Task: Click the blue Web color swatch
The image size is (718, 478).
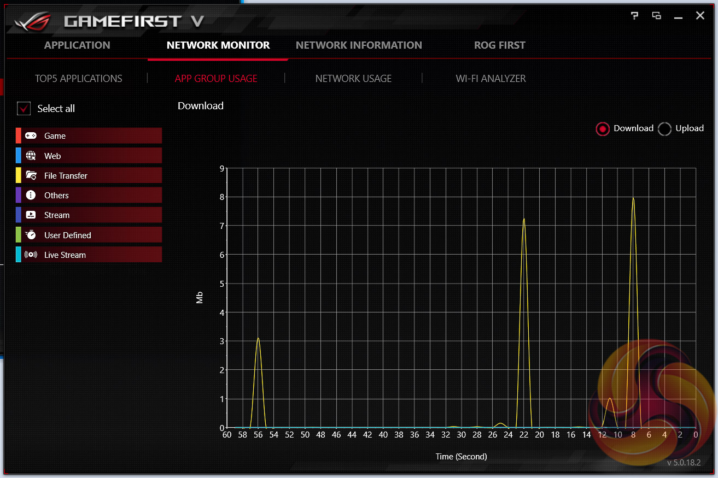Action: coord(18,156)
